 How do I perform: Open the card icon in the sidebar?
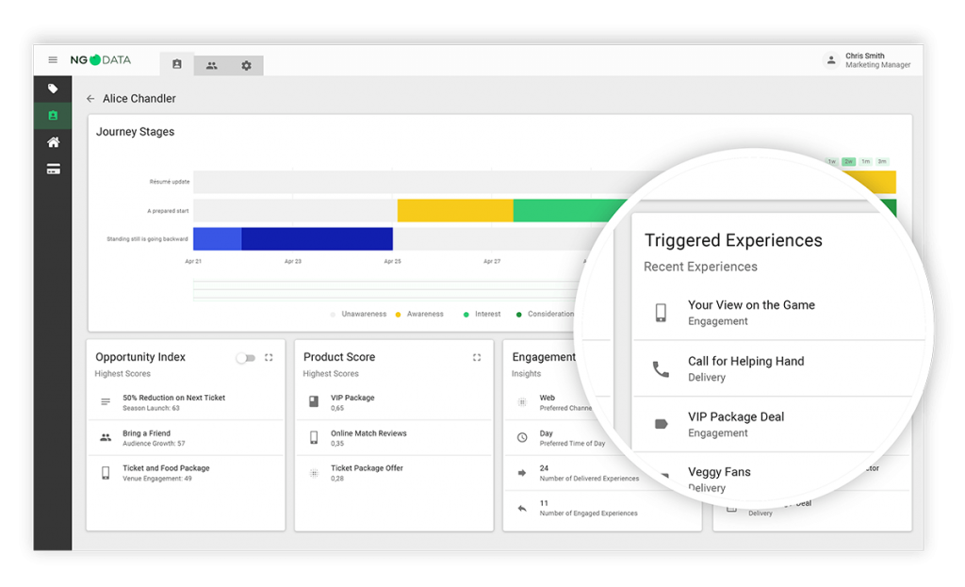[x=53, y=170]
